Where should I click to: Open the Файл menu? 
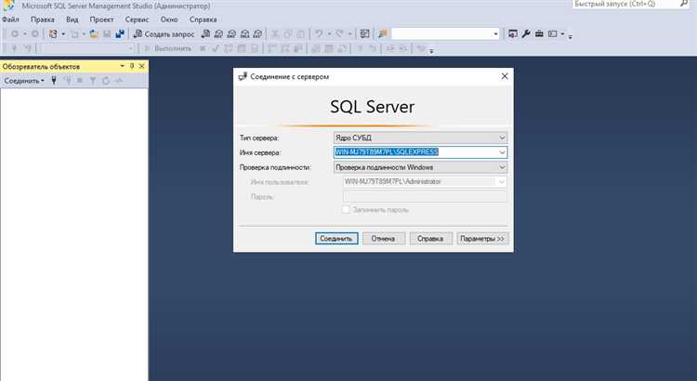coord(11,19)
